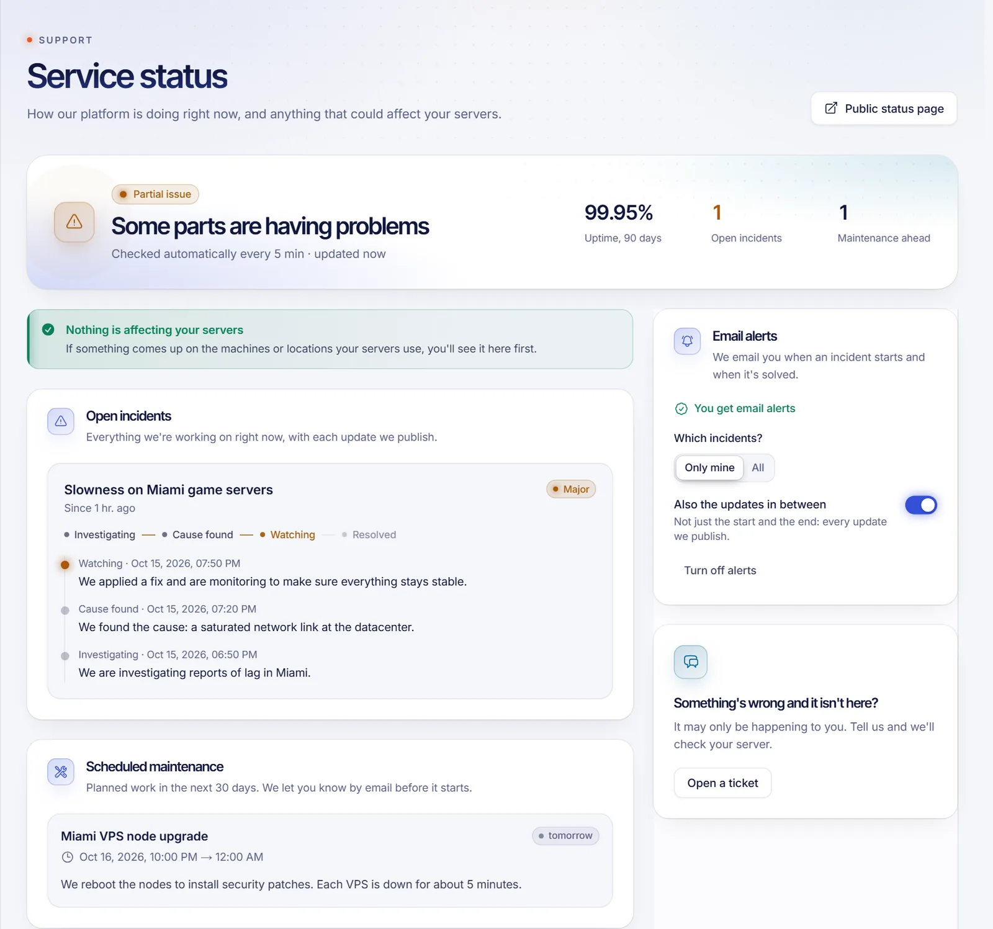
Task: Click the bell icon beside Email alerts
Action: click(x=687, y=341)
